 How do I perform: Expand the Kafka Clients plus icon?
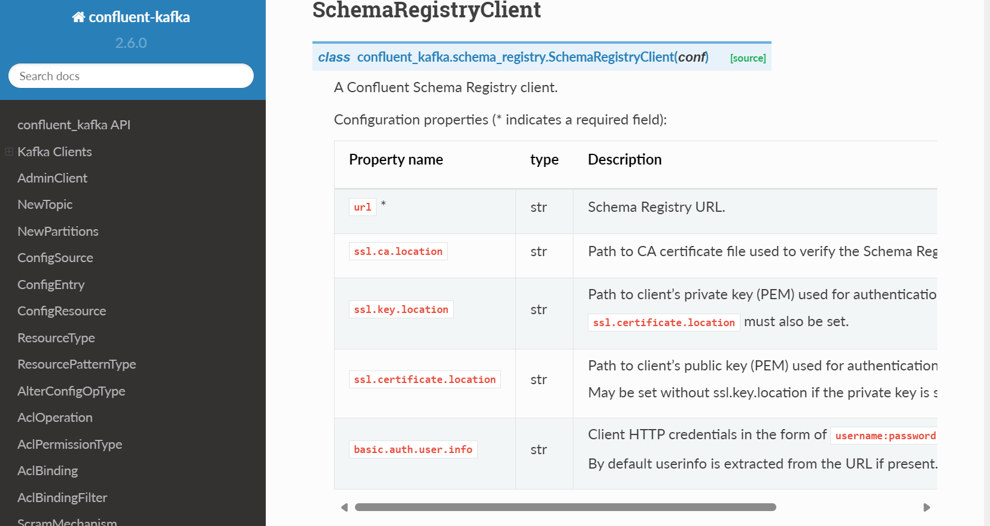9,152
